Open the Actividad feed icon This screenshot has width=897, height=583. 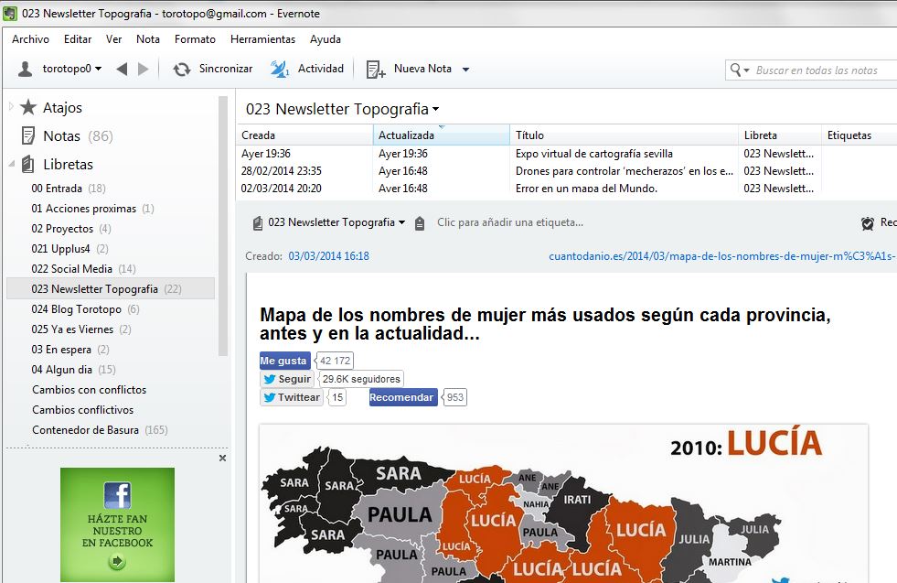(x=280, y=70)
